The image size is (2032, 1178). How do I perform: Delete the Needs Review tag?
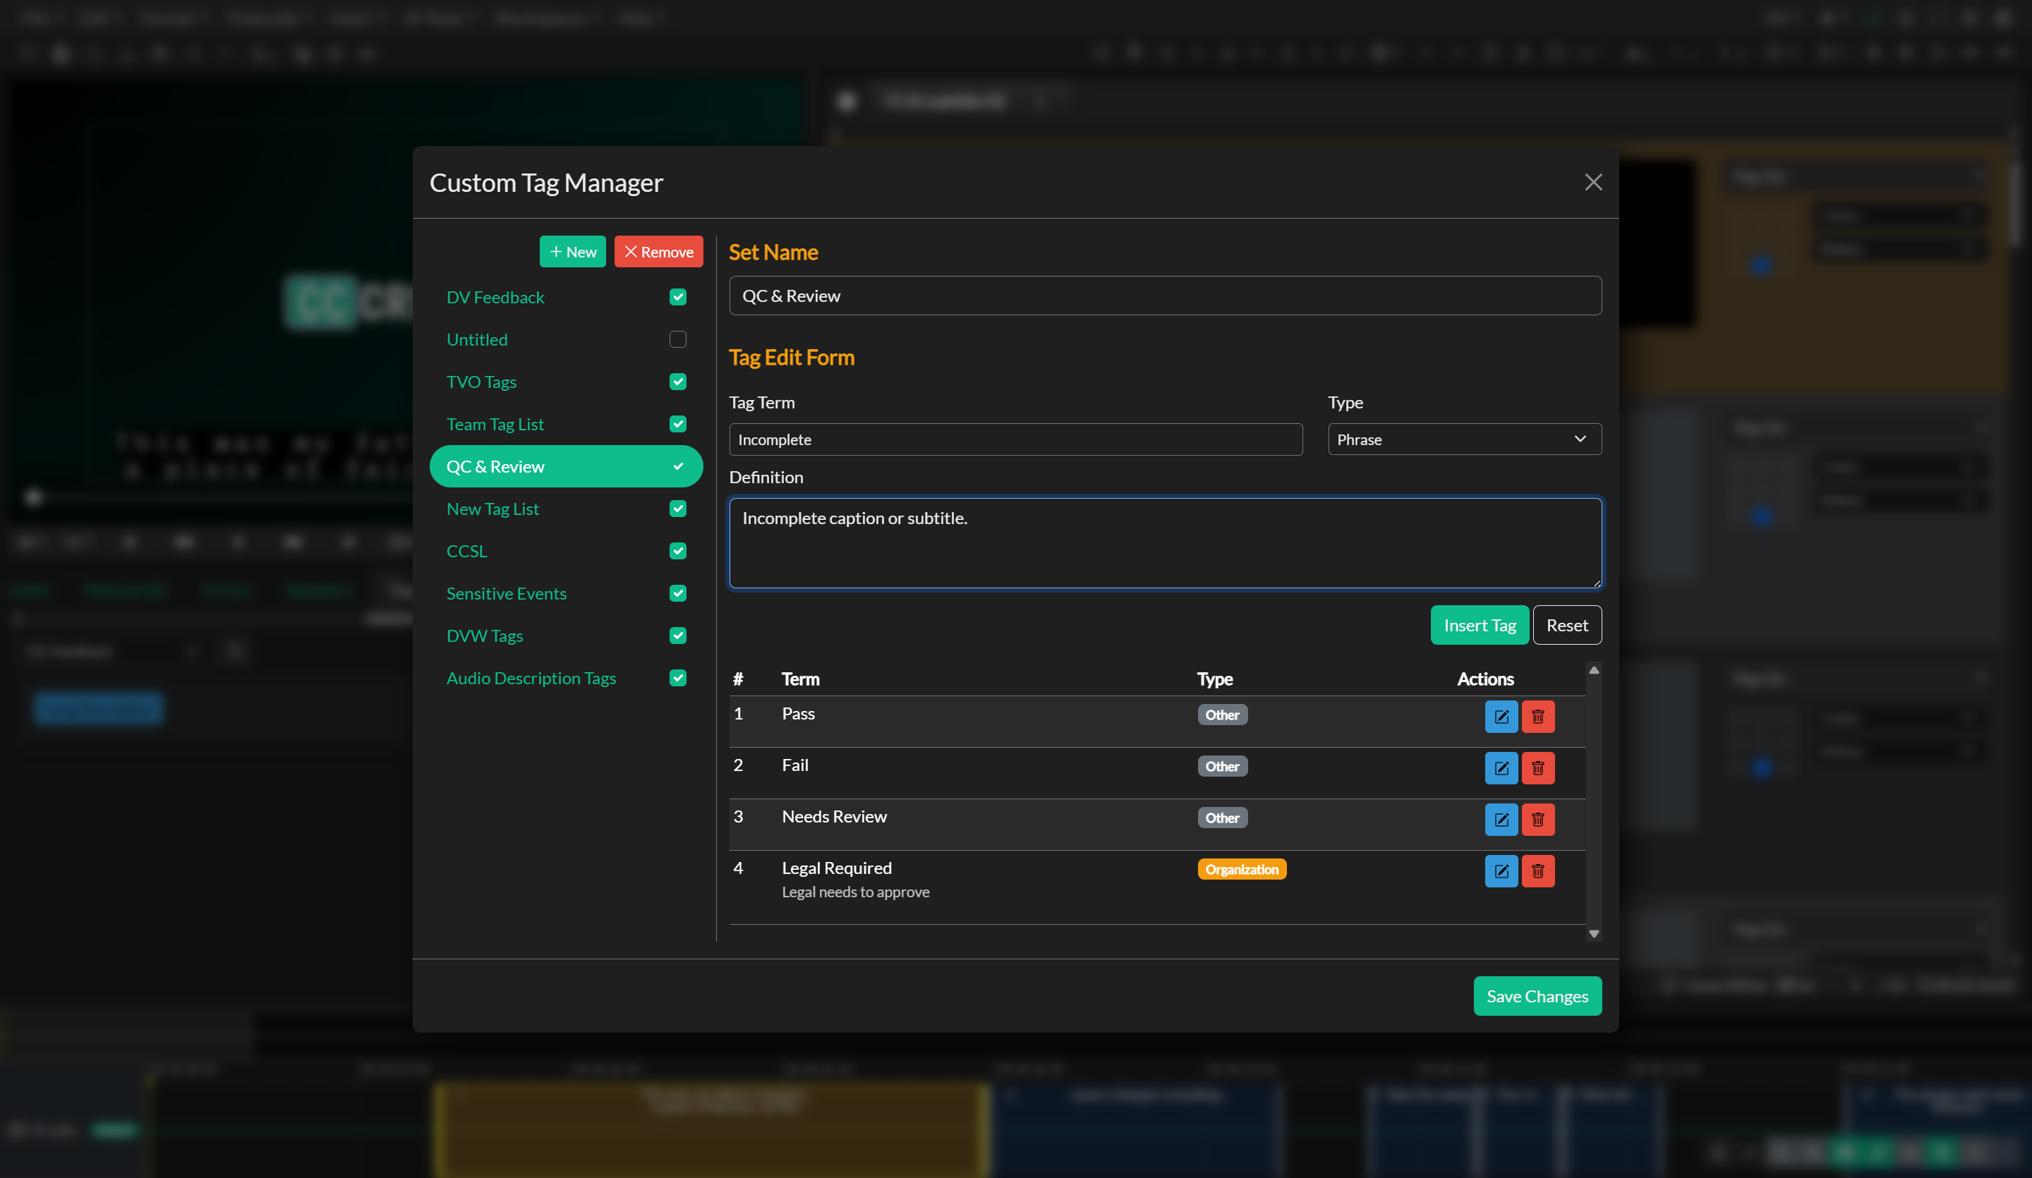[x=1537, y=820]
